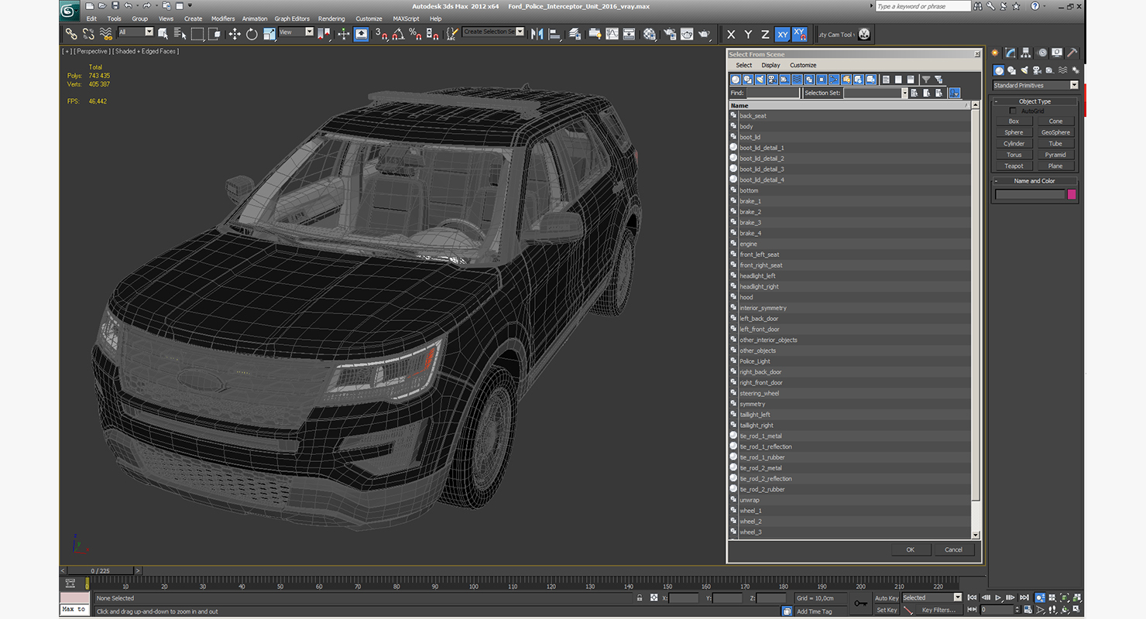The width and height of the screenshot is (1146, 619).
Task: Select Shapes category in Create panel
Action: click(x=1011, y=70)
